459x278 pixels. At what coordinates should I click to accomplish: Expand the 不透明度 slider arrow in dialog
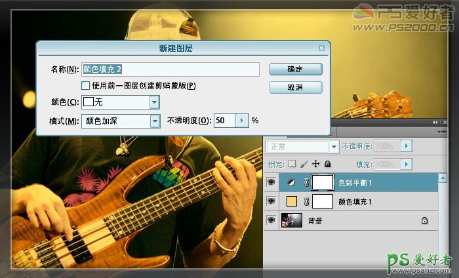coord(242,121)
